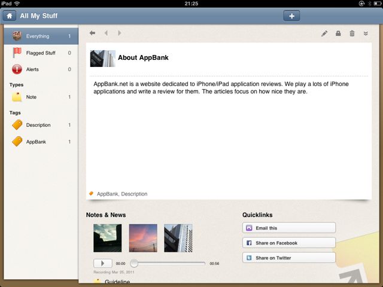Click the red flag icon
This screenshot has width=383, height=287.
[x=17, y=52]
